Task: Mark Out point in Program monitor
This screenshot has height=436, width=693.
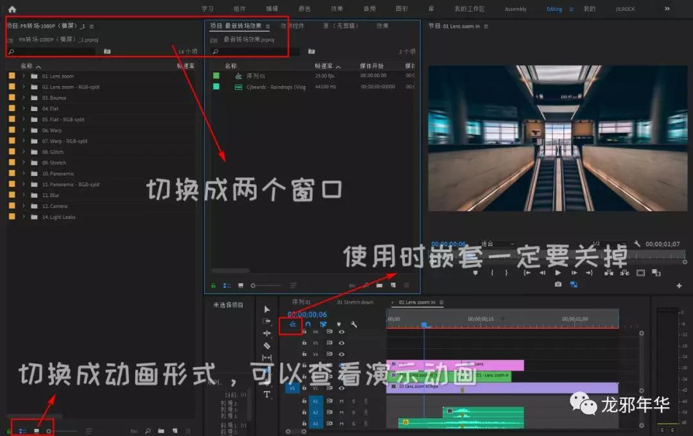Action: click(x=506, y=273)
